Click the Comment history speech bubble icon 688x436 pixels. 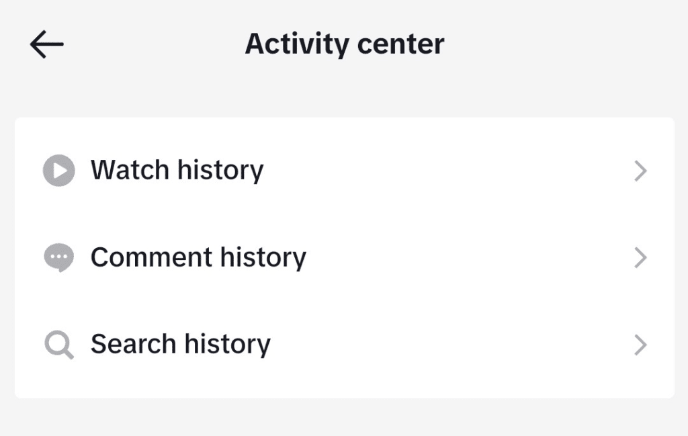[x=58, y=257]
